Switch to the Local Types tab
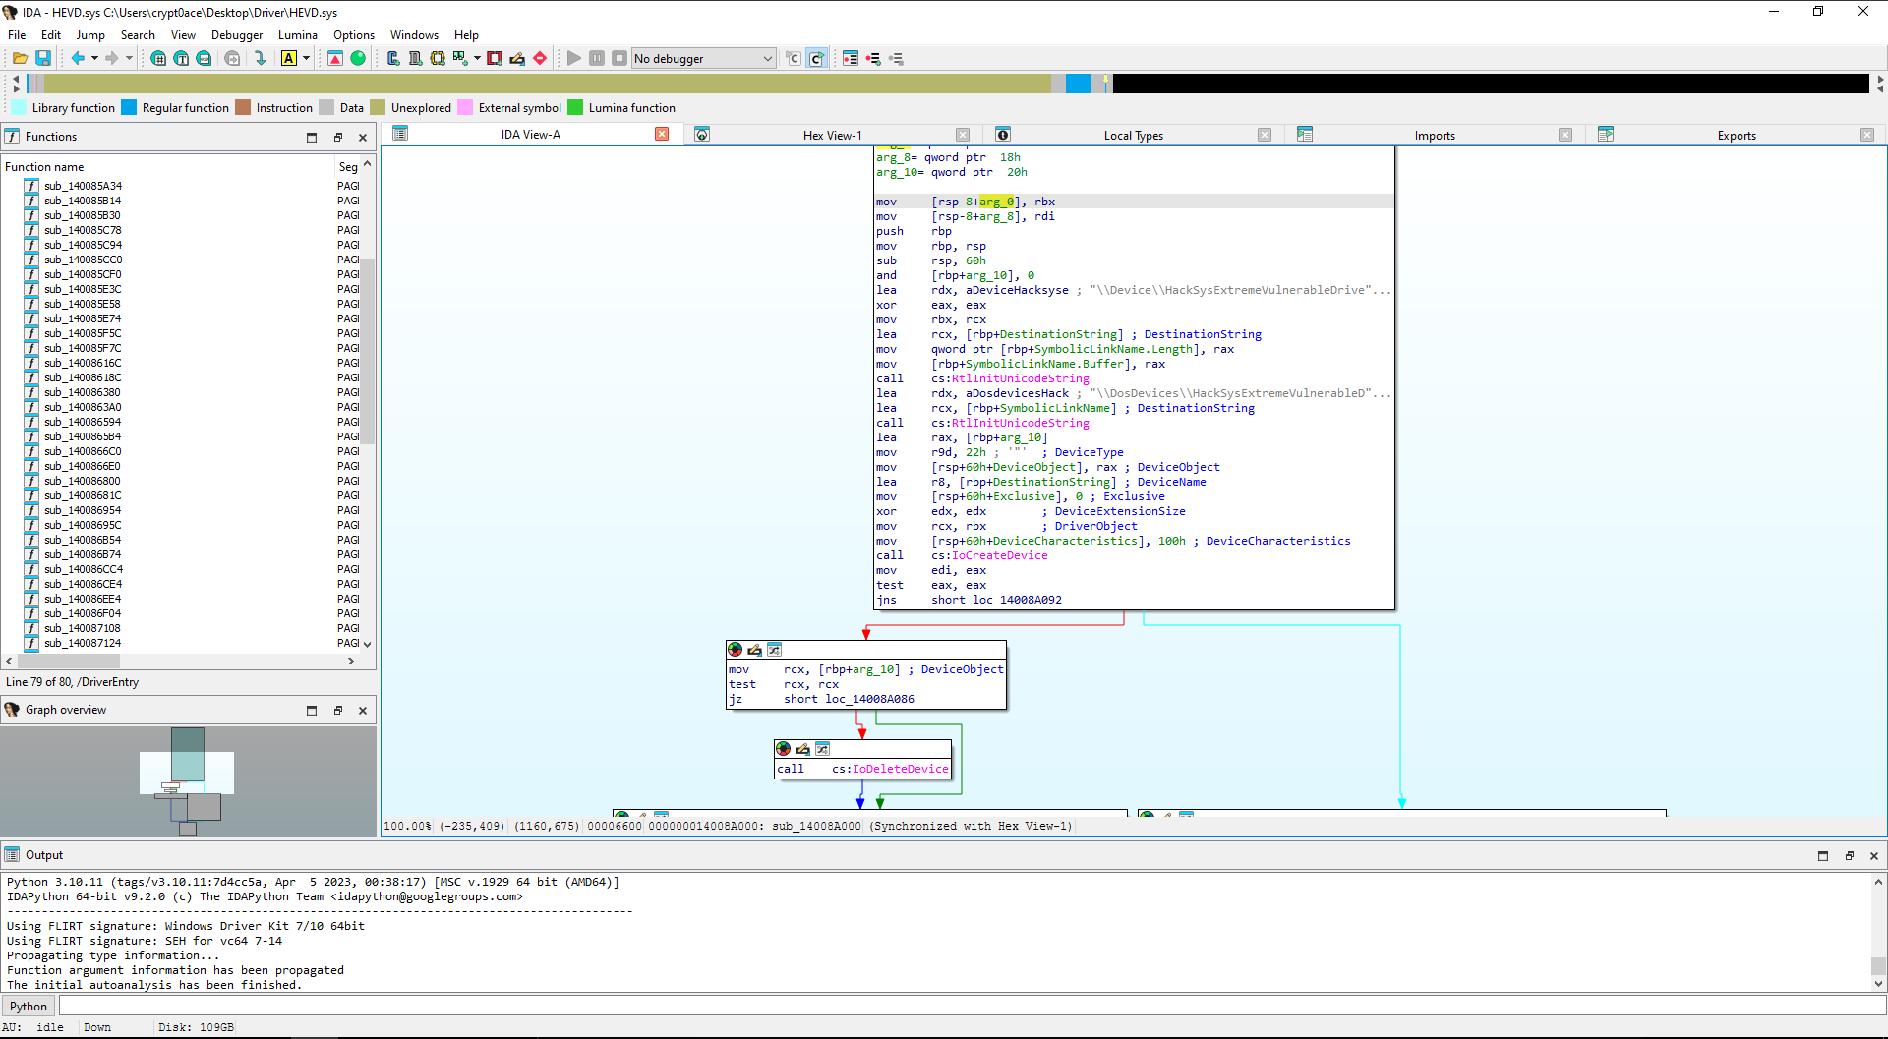 (1134, 136)
